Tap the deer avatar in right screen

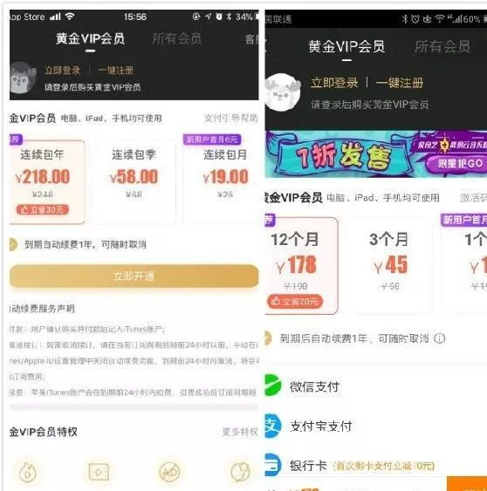pos(283,92)
